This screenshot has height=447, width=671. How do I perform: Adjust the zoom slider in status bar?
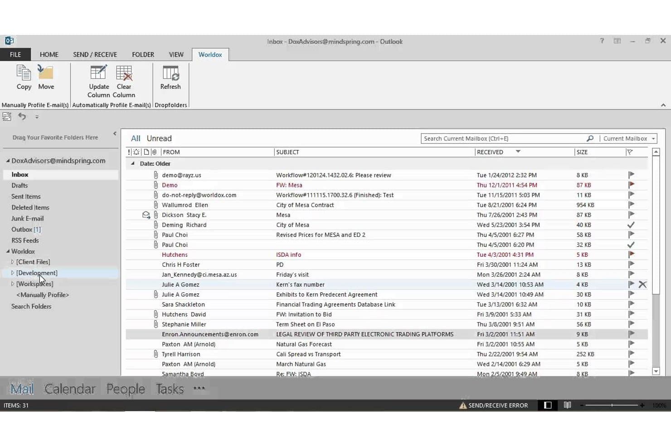click(x=612, y=405)
